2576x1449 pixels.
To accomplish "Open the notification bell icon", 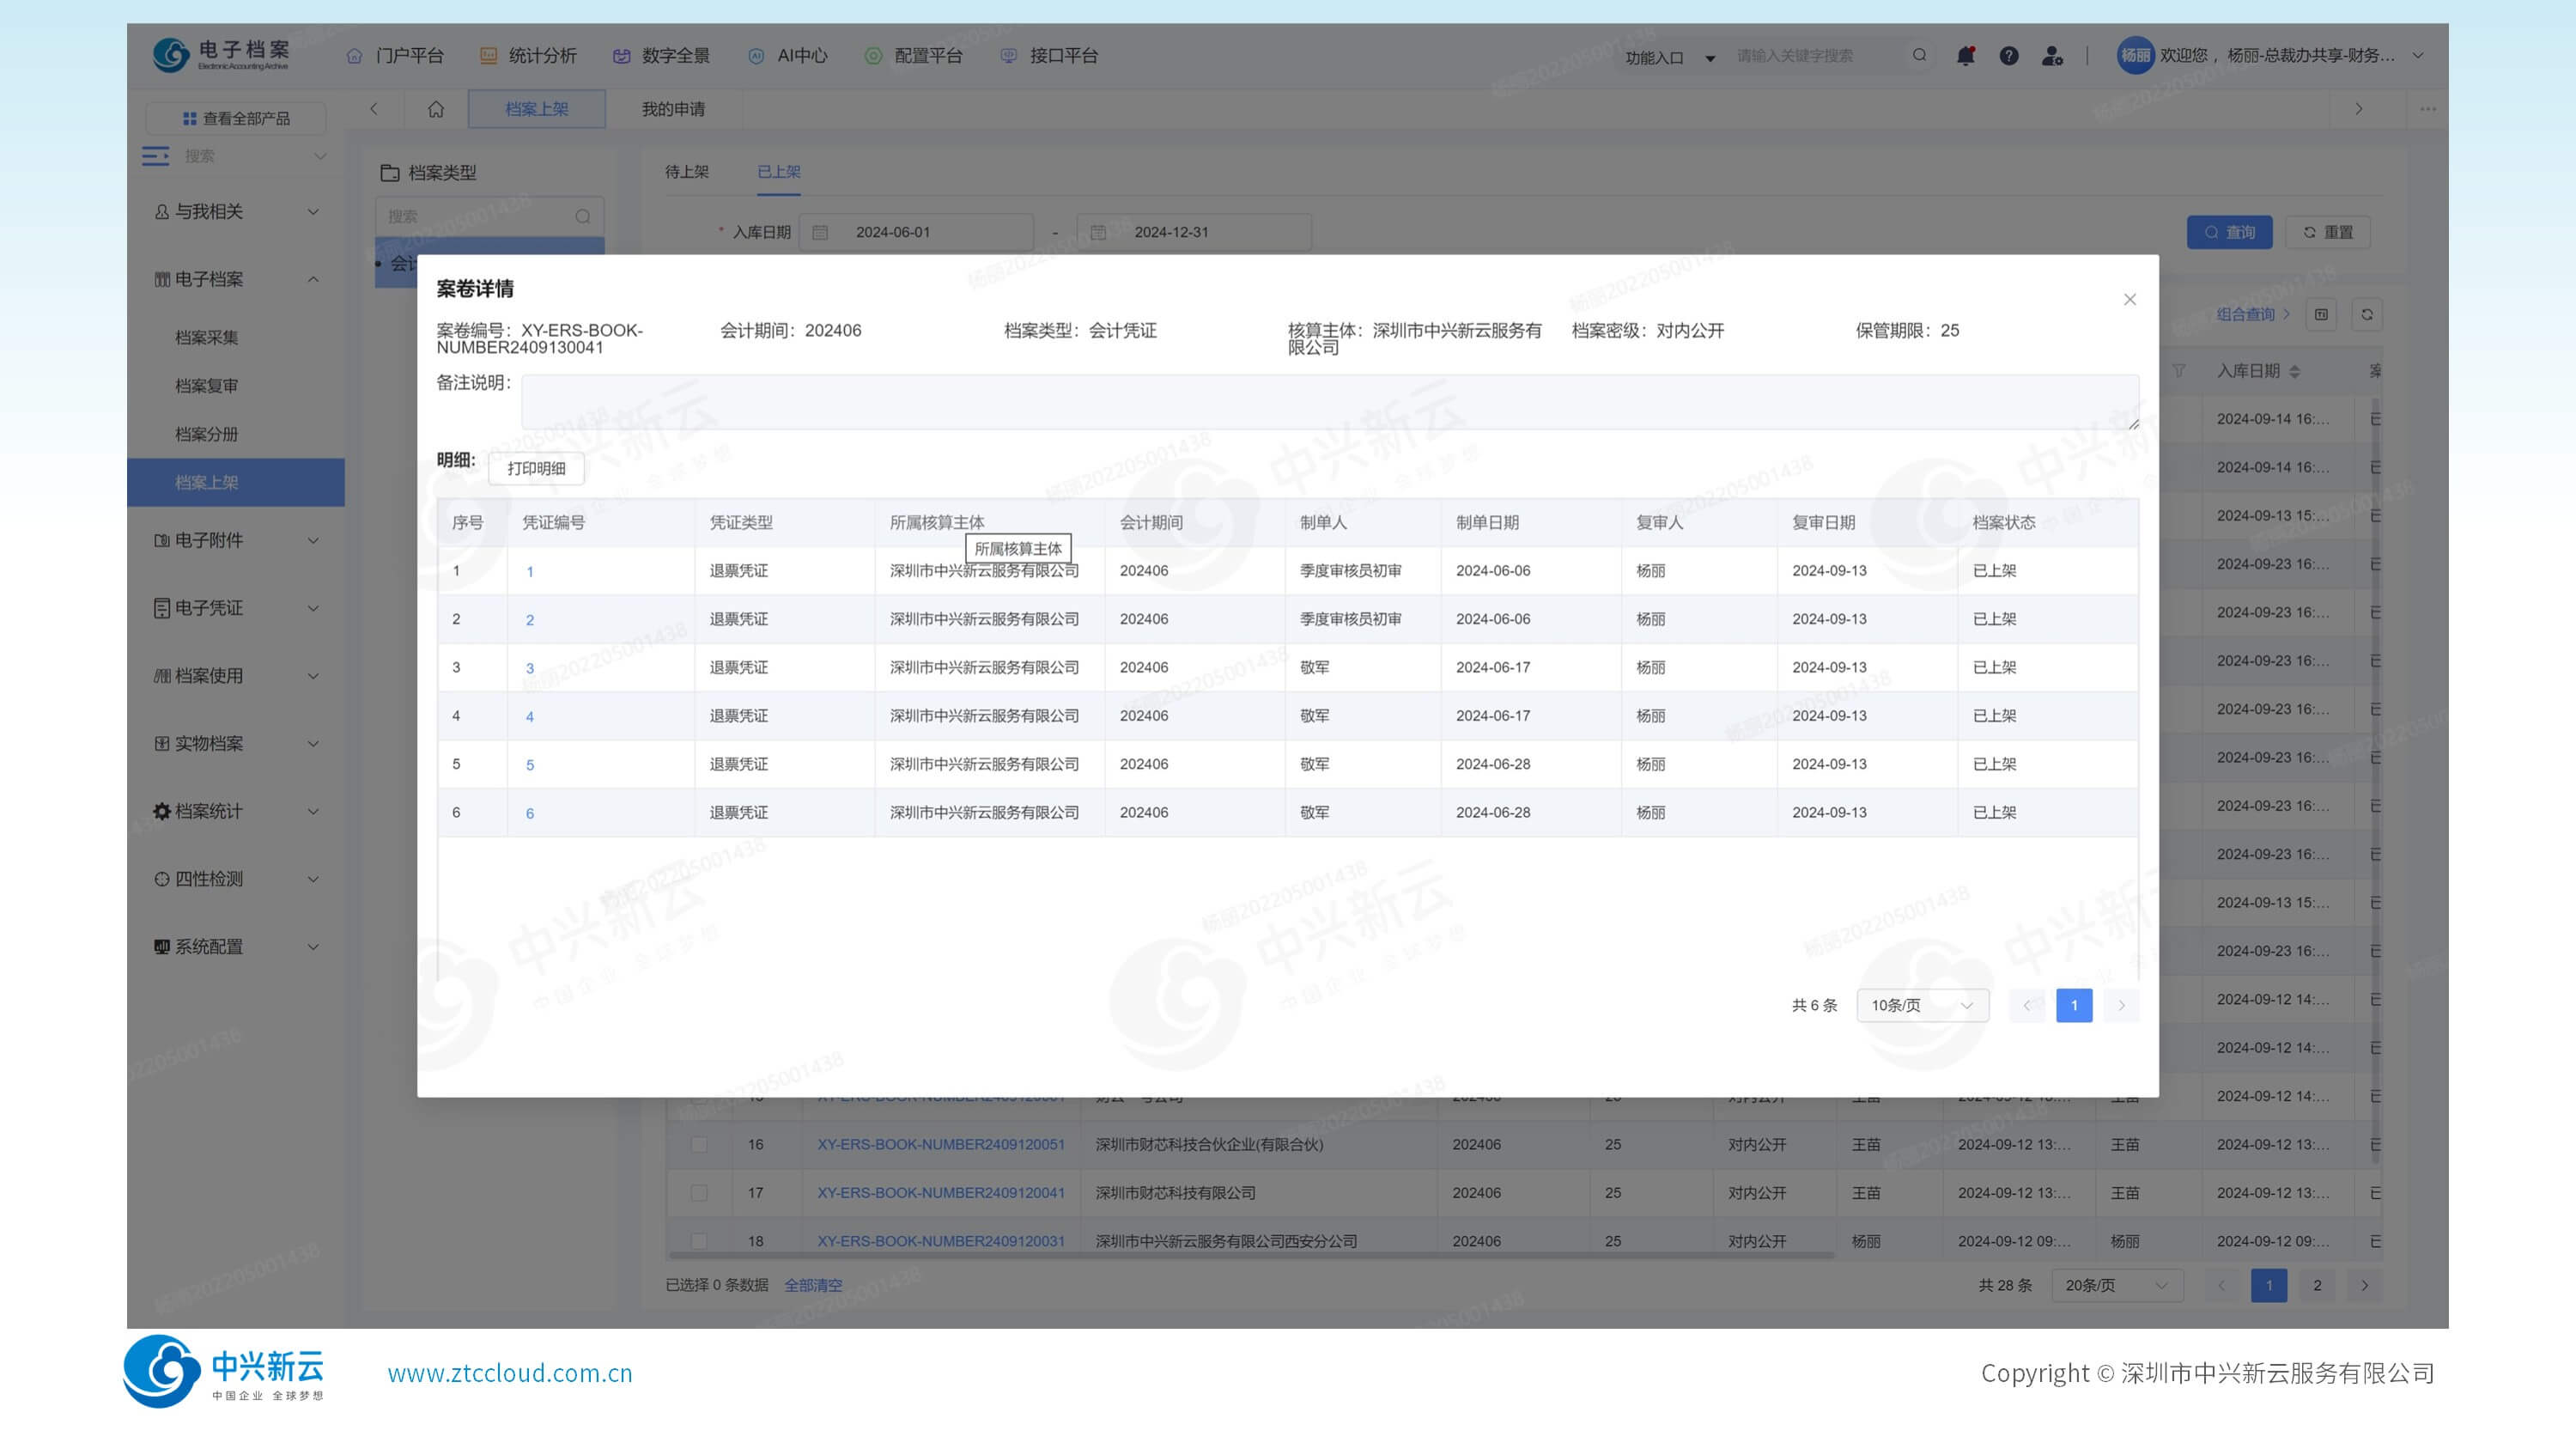I will [x=1965, y=56].
